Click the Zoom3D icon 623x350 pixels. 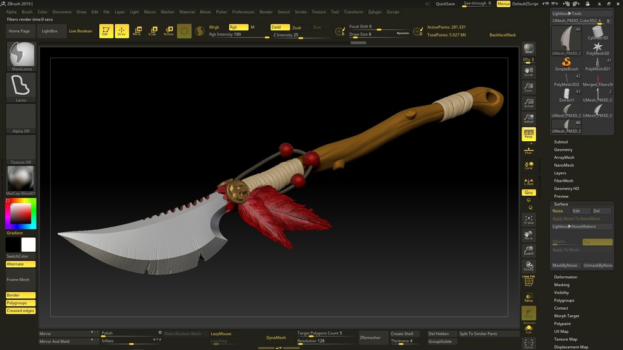[x=528, y=251]
